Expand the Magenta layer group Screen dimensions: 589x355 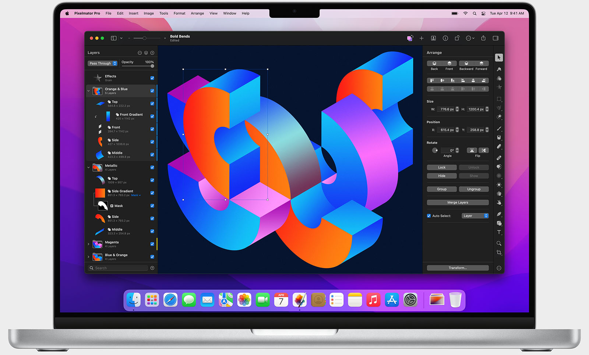88,244
